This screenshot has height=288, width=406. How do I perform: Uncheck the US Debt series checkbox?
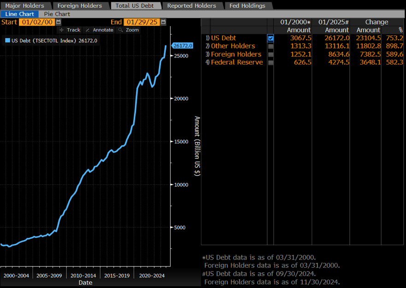coord(271,38)
